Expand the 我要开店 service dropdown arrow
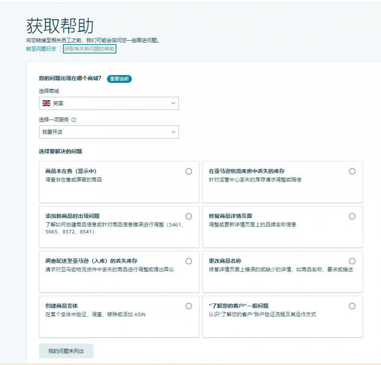 click(x=173, y=132)
